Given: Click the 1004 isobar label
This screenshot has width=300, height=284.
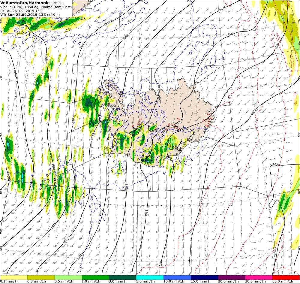Looking at the screenshot, I should point(8,177).
